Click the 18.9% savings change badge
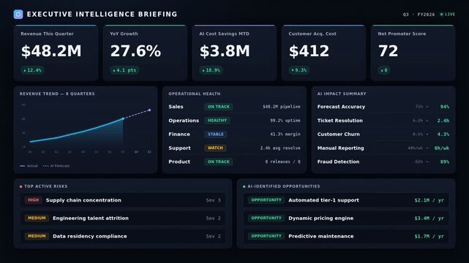 tap(211, 70)
